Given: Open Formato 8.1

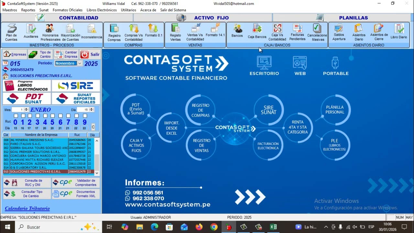Looking at the screenshot, I should pos(153,31).
